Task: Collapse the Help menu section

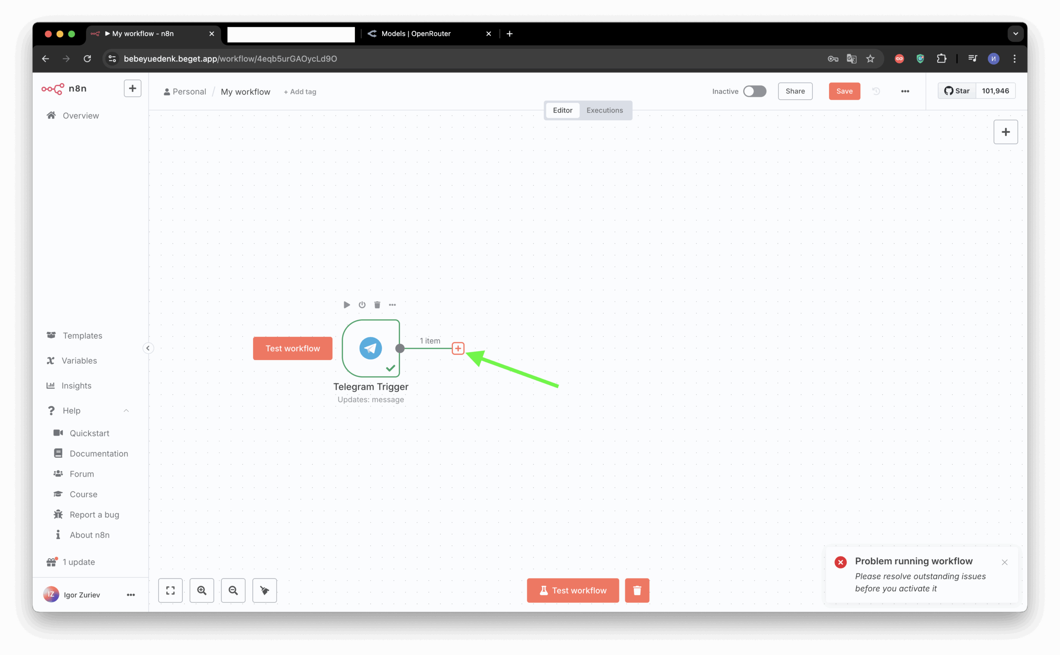Action: coord(126,410)
